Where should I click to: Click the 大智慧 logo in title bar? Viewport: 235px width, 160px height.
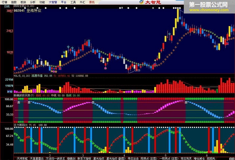[150, 2]
